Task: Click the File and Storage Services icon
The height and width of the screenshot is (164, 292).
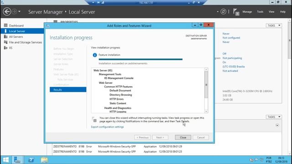Action: (x=5, y=42)
